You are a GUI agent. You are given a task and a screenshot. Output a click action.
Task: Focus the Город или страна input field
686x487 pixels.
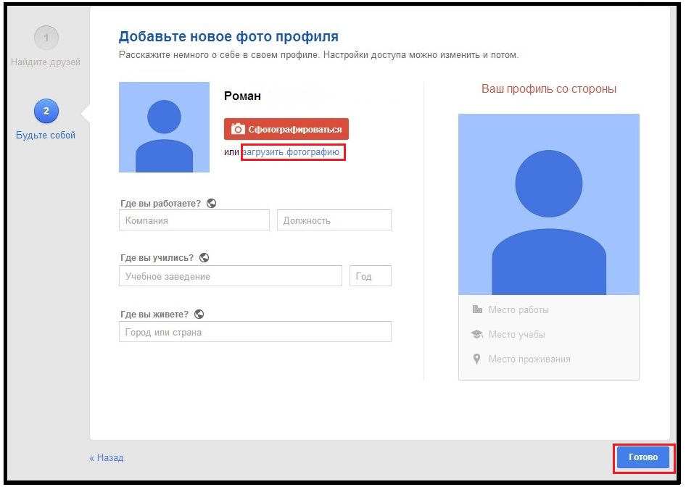point(255,332)
